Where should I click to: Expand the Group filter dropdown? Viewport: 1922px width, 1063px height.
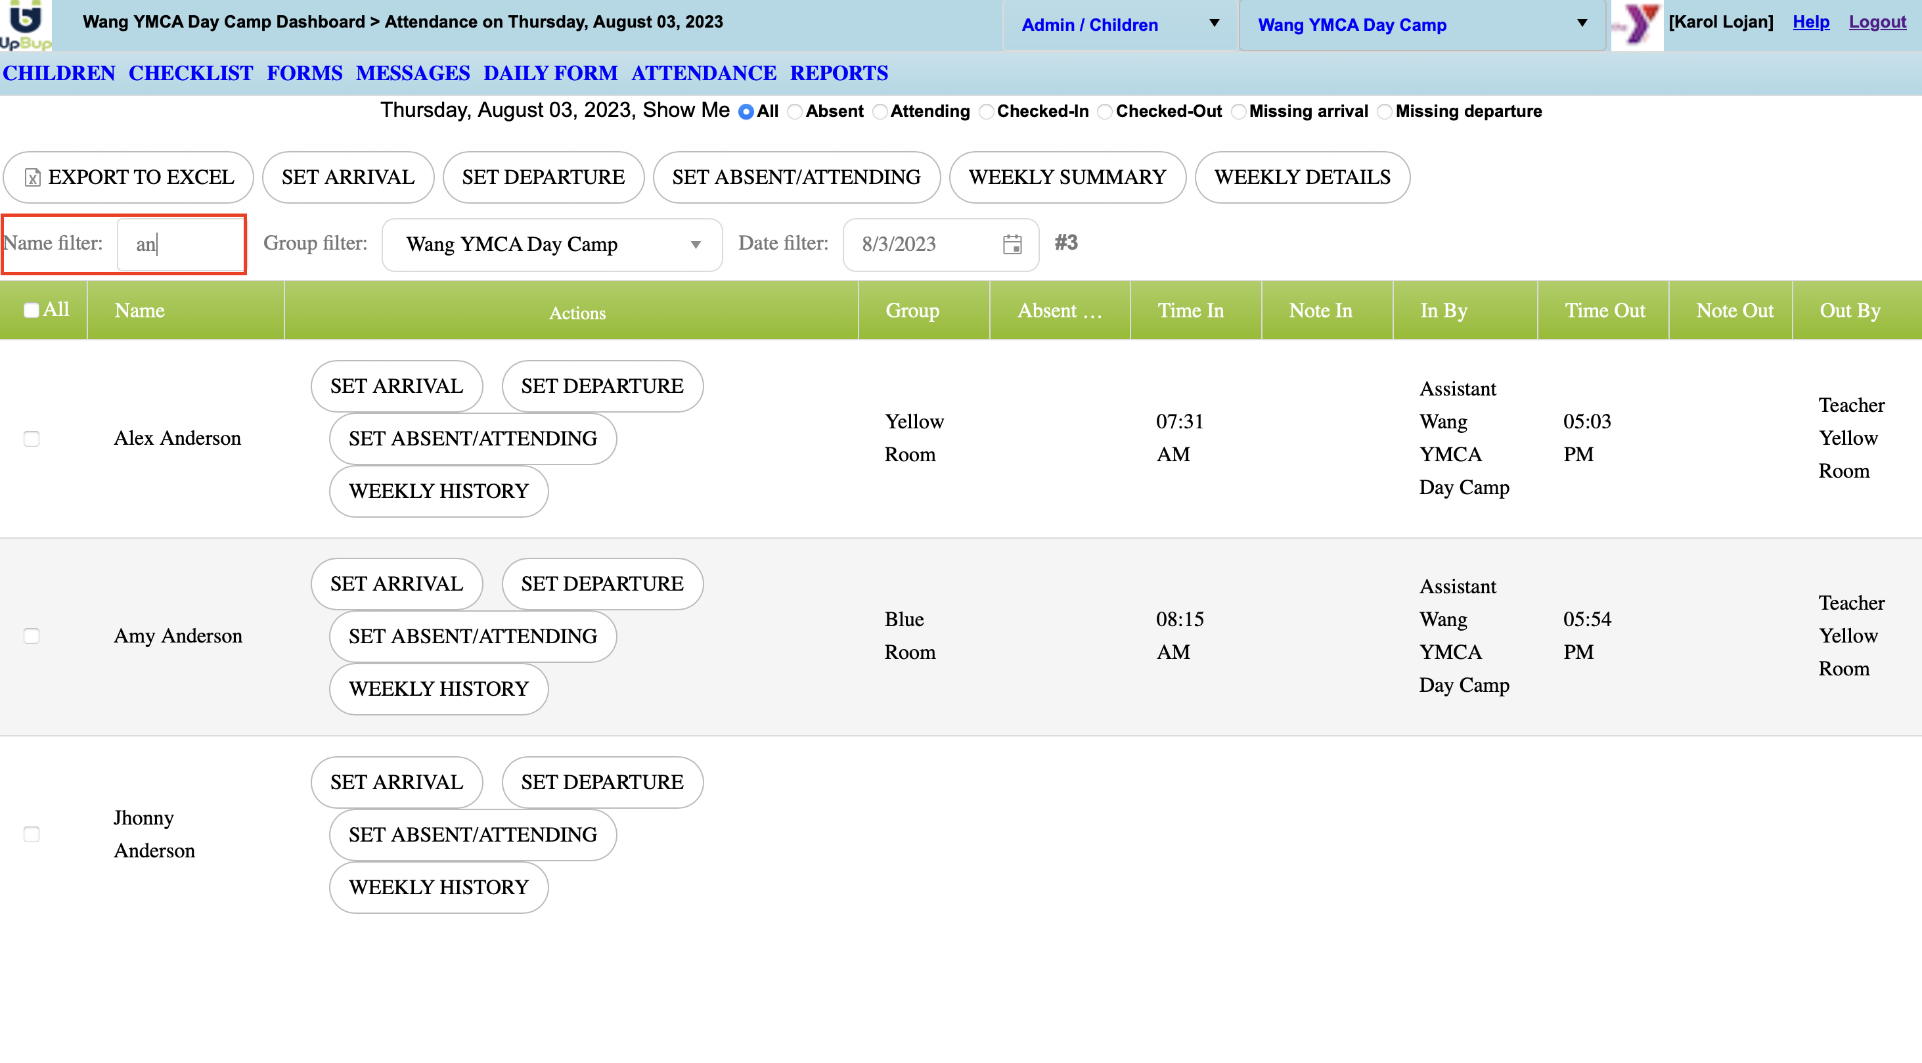(551, 244)
